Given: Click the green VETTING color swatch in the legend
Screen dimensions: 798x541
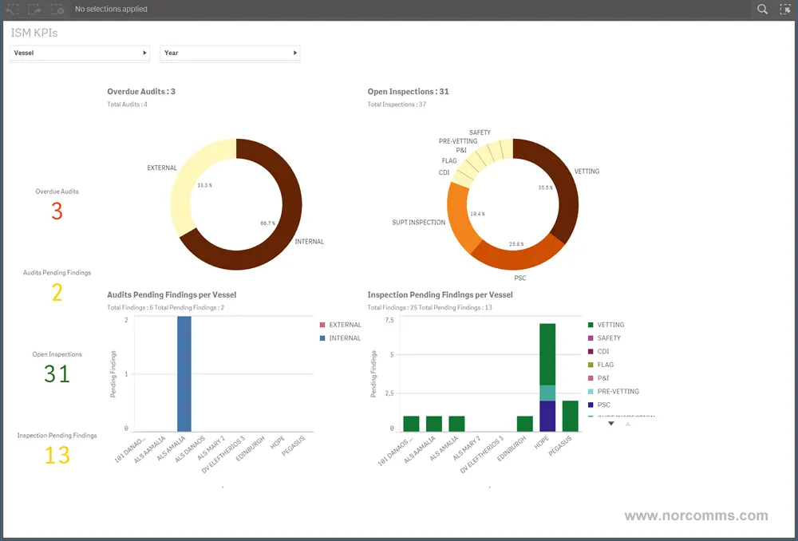Looking at the screenshot, I should coord(589,324).
